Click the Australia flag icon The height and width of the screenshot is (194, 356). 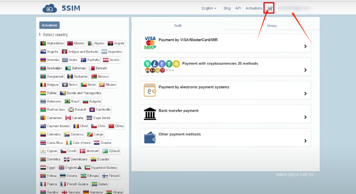pos(83,60)
